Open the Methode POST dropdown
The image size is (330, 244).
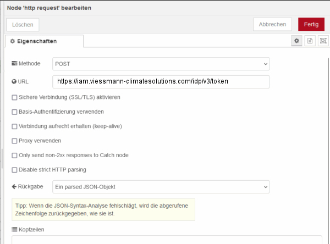161,64
